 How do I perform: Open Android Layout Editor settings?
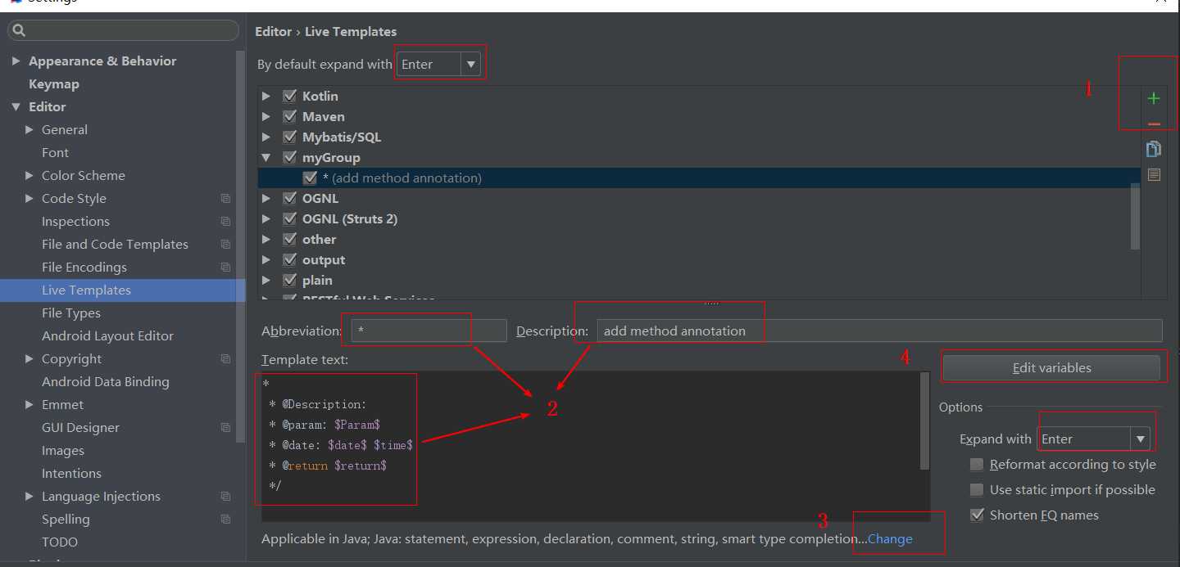(x=107, y=336)
